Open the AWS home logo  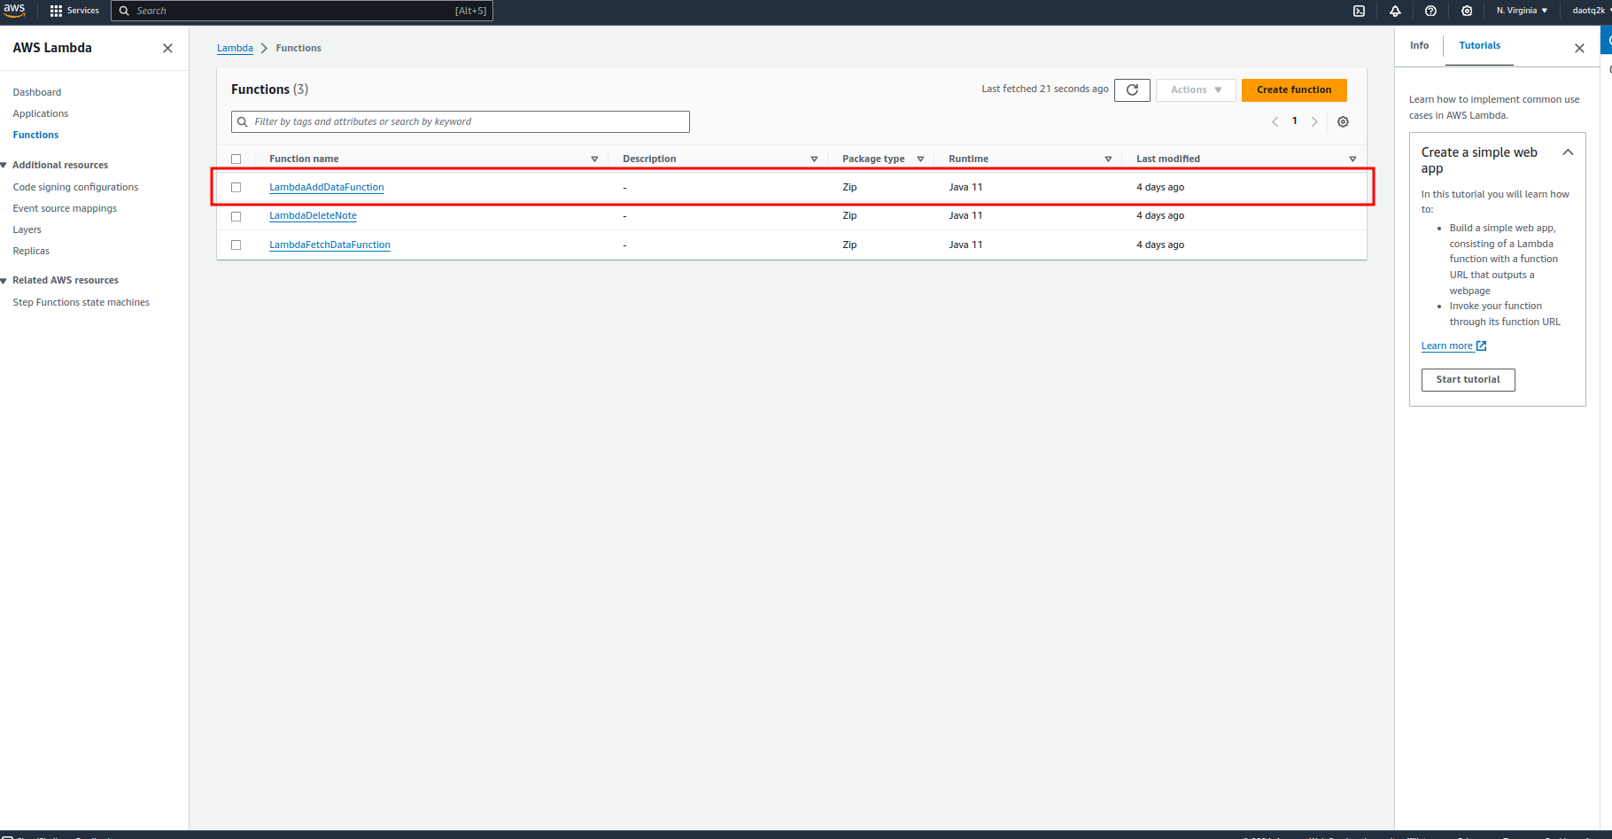14,10
